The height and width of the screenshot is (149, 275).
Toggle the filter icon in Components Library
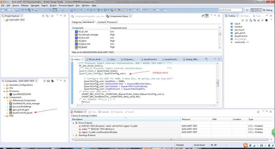click(x=207, y=16)
